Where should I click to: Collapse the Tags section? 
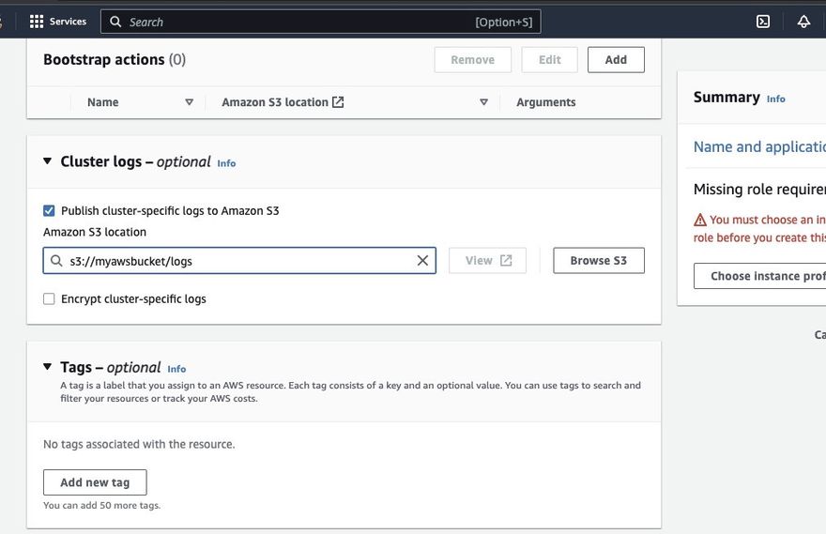[x=48, y=367]
